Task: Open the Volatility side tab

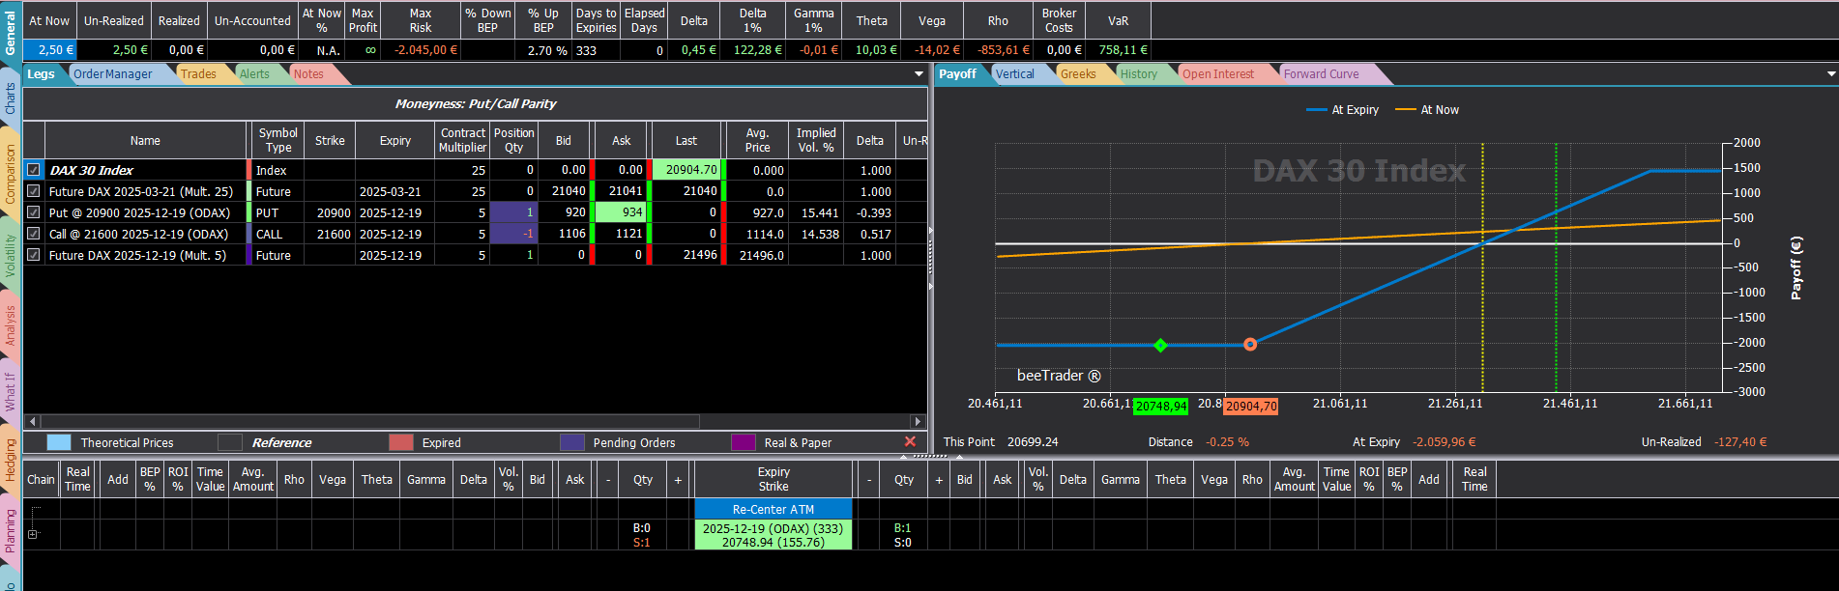Action: click(11, 256)
